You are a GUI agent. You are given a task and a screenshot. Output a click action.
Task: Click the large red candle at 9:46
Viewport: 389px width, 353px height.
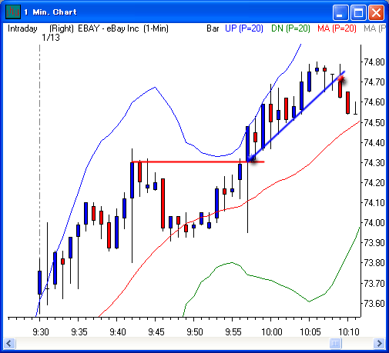[x=163, y=203]
